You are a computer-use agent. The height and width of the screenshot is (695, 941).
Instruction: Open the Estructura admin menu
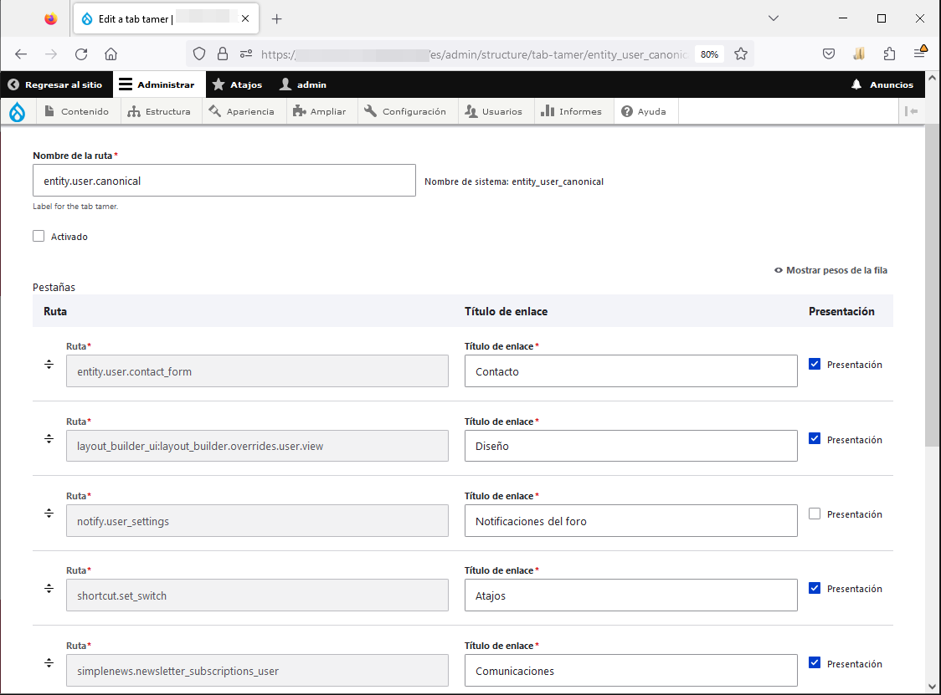(x=159, y=111)
